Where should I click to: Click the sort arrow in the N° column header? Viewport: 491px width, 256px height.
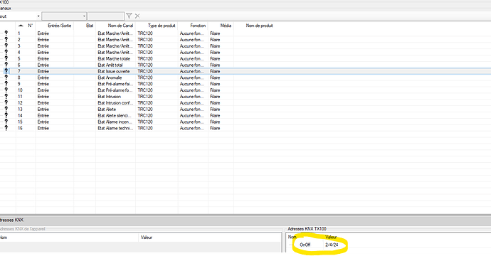21,26
